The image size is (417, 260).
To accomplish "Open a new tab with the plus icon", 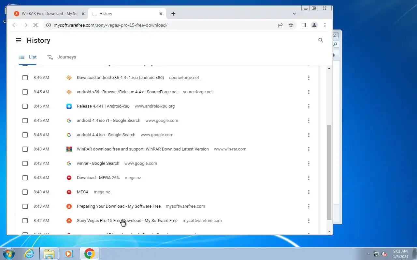I will [x=173, y=14].
